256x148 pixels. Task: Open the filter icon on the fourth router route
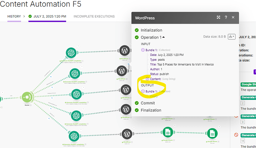click(51, 108)
